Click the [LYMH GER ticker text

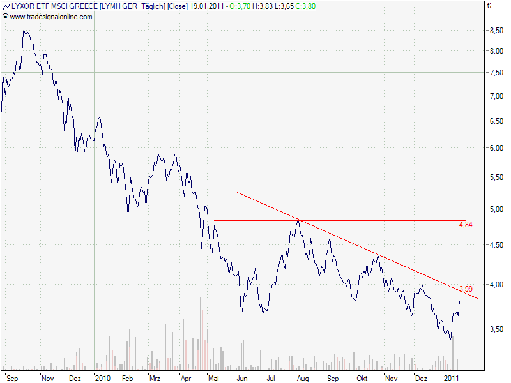click(118, 6)
